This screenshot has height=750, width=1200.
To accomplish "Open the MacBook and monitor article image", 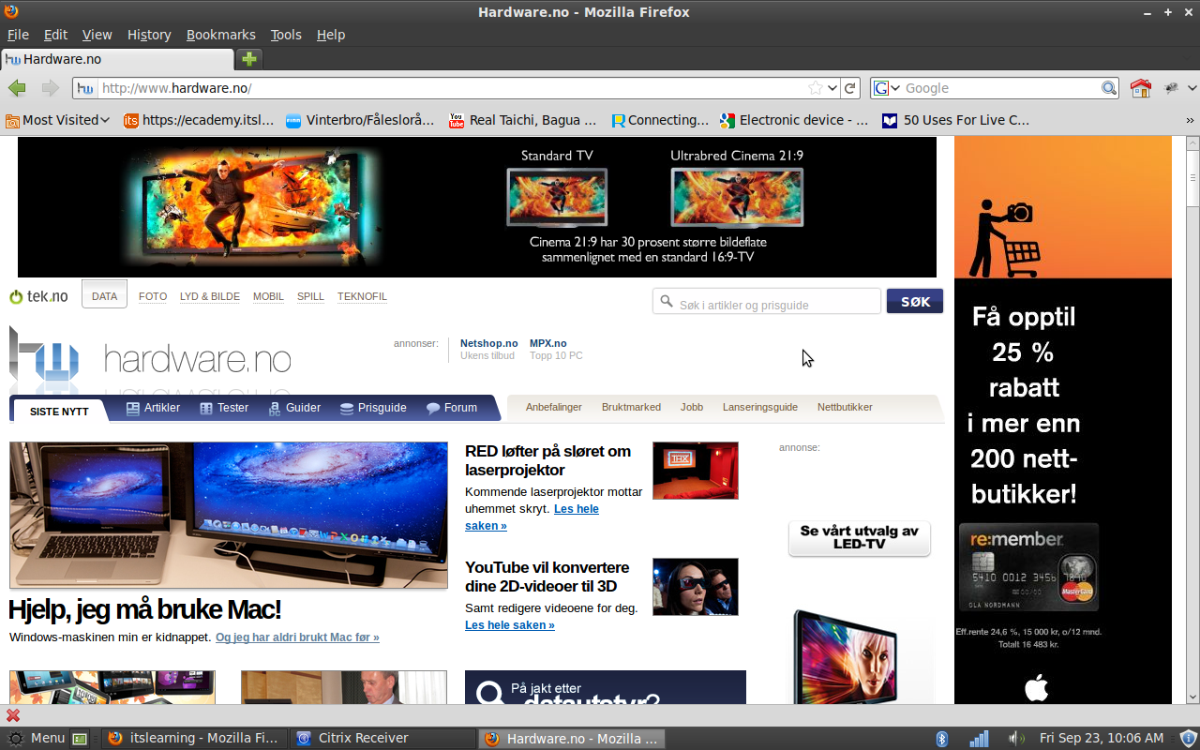I will pyautogui.click(x=229, y=515).
